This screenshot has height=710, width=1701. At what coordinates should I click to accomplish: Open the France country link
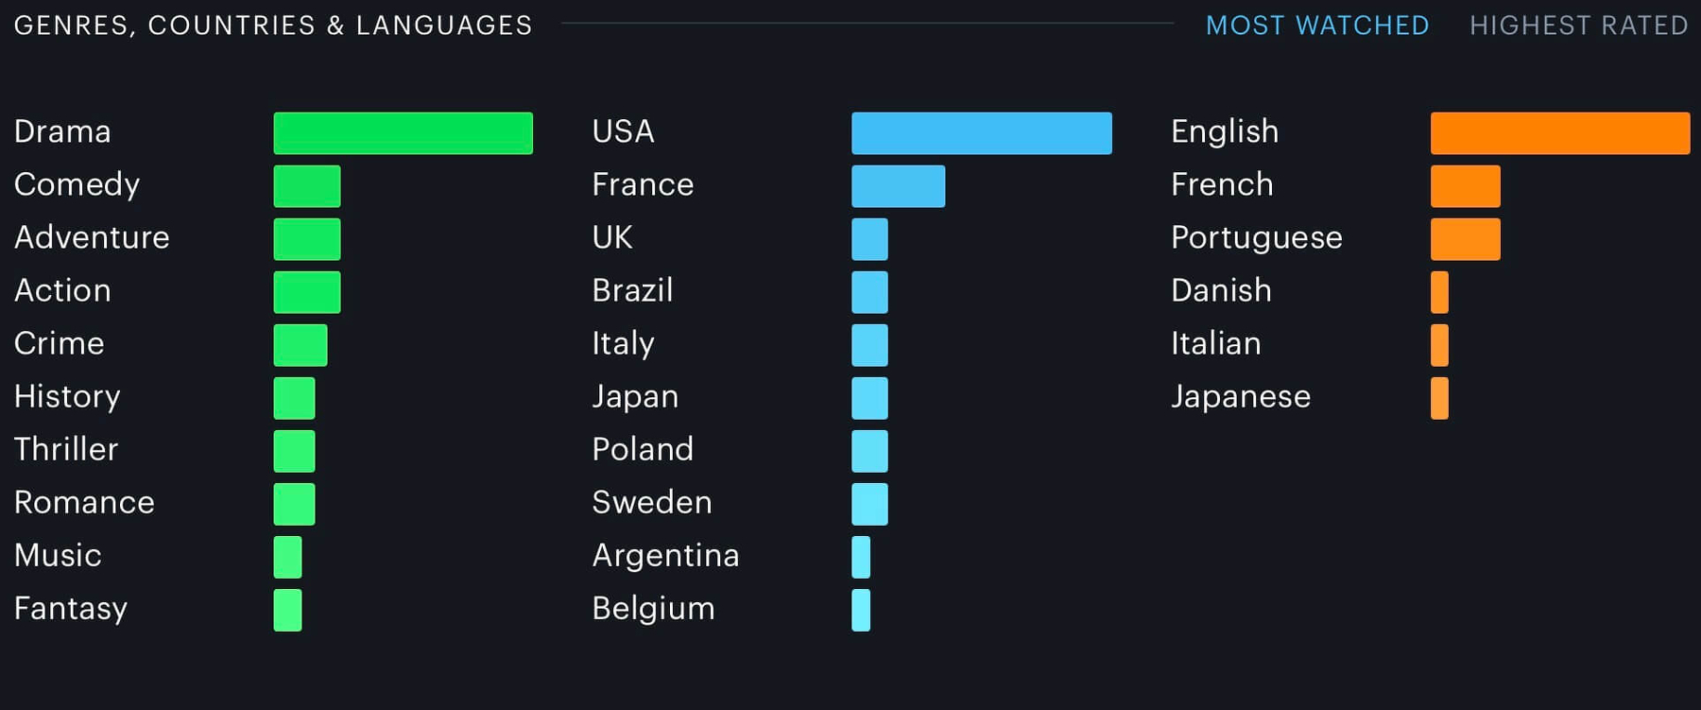[643, 184]
